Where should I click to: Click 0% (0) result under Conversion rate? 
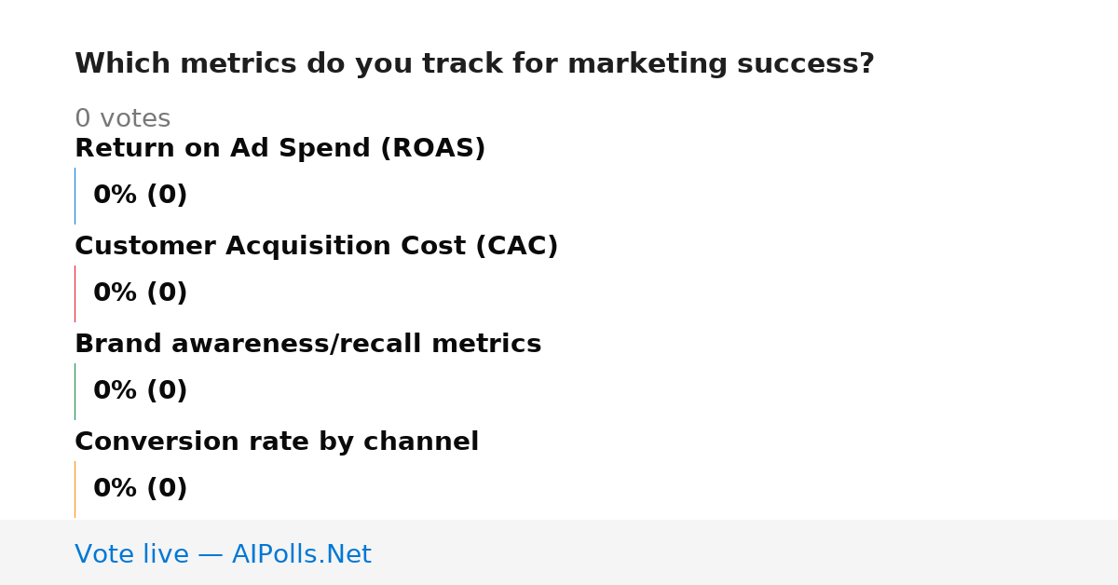coord(140,489)
